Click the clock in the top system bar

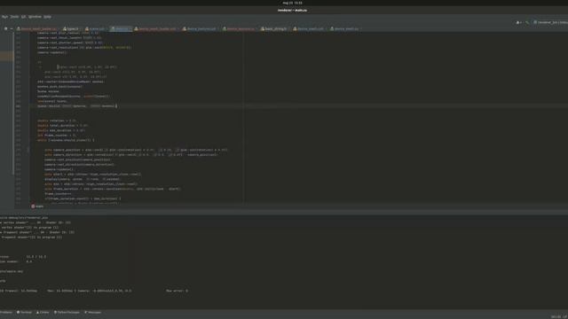point(292,3)
